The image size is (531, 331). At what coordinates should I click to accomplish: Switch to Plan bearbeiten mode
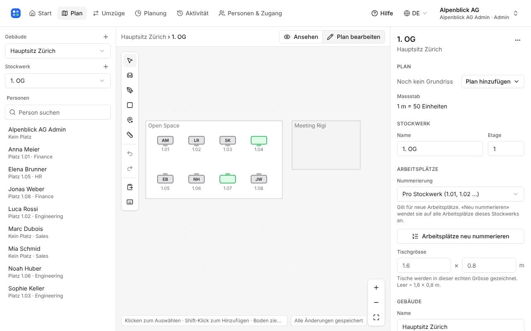(354, 37)
